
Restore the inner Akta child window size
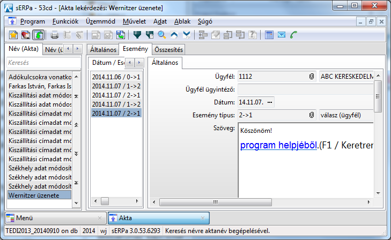(371, 21)
